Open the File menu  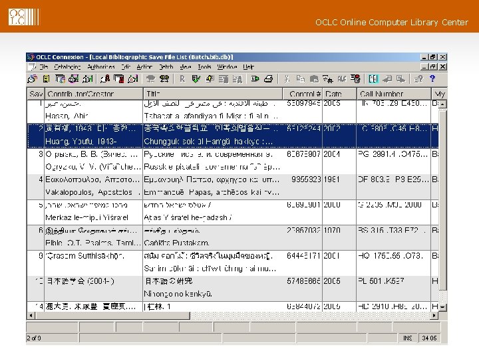(44, 67)
